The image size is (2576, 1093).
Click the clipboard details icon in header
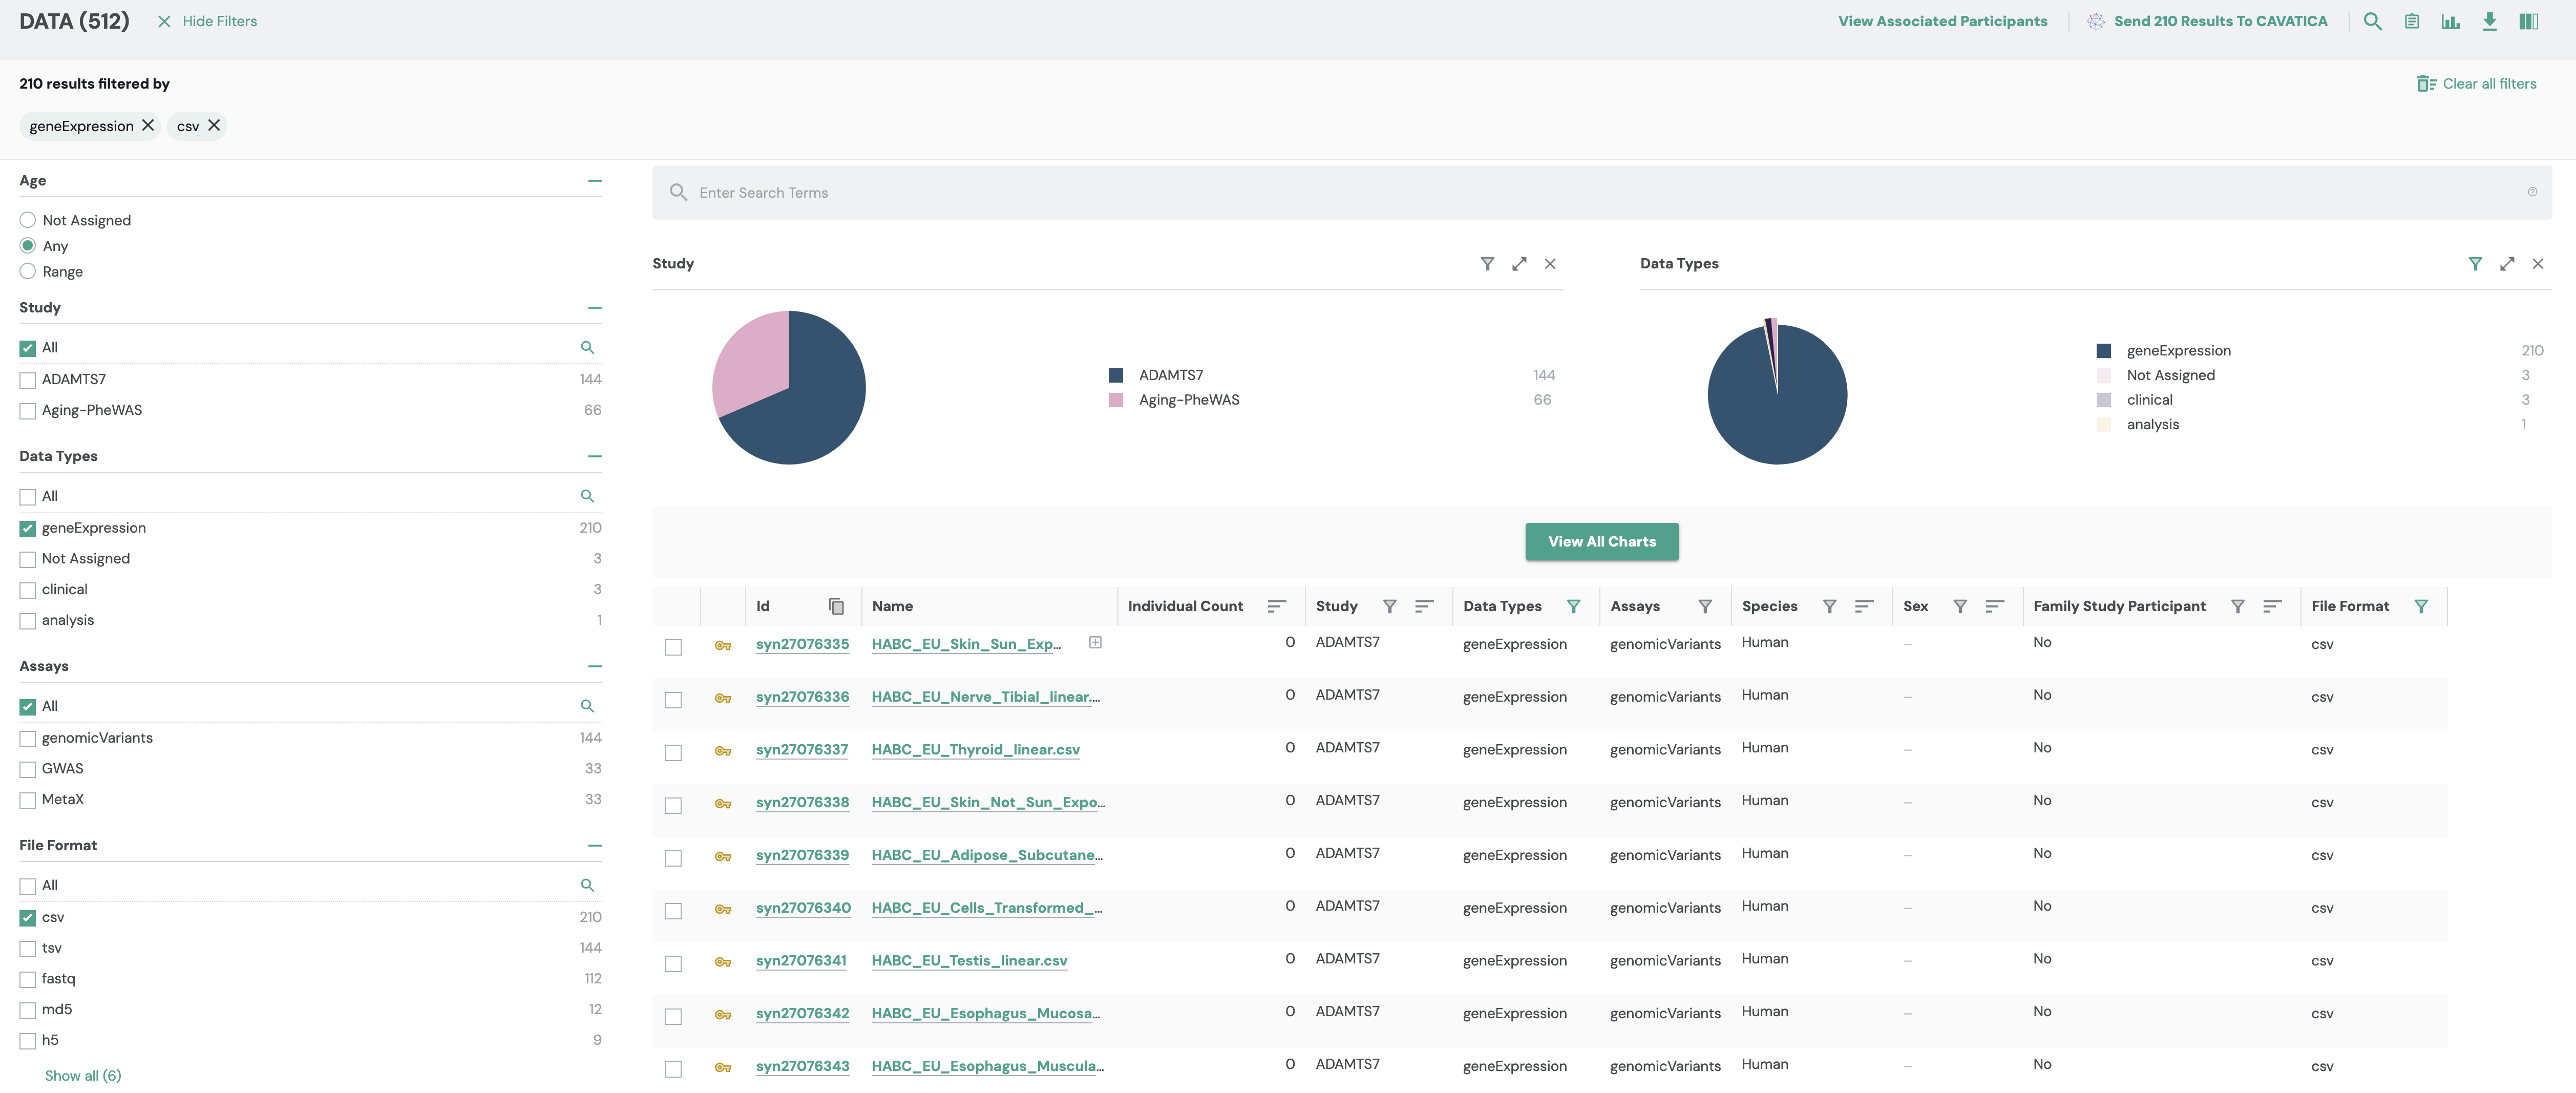[2412, 21]
